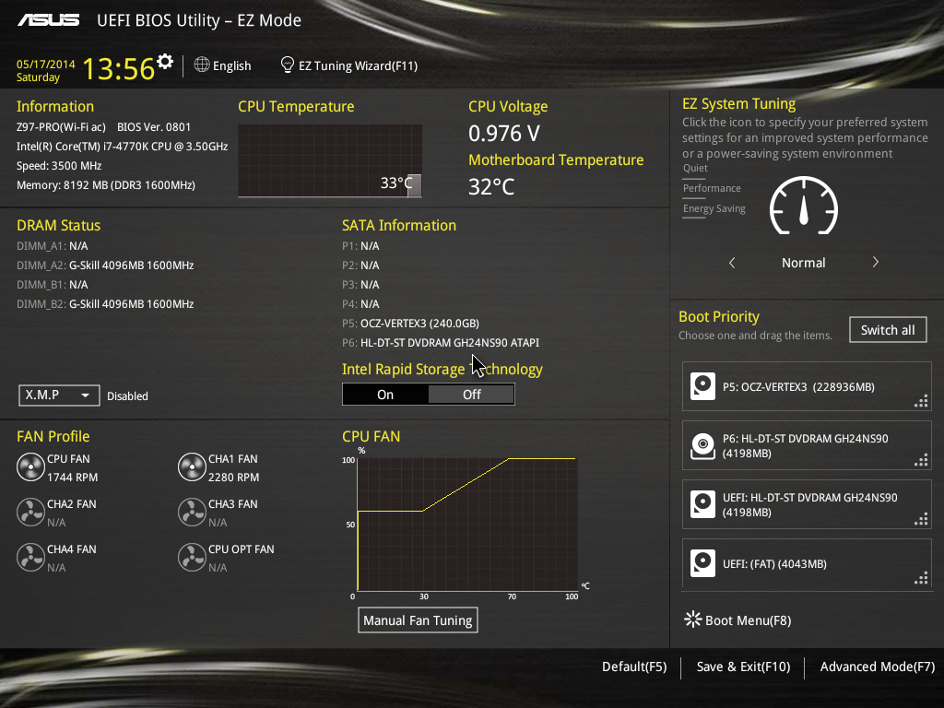Select the Performance tuning level
The width and height of the screenshot is (944, 708).
coord(712,188)
